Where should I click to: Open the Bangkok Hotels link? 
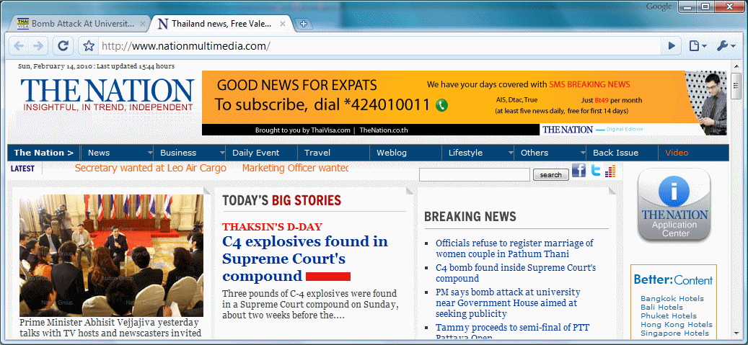(672, 299)
